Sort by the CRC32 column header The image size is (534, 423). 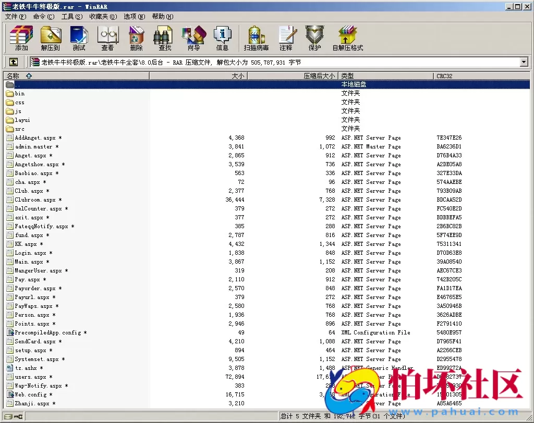point(444,76)
